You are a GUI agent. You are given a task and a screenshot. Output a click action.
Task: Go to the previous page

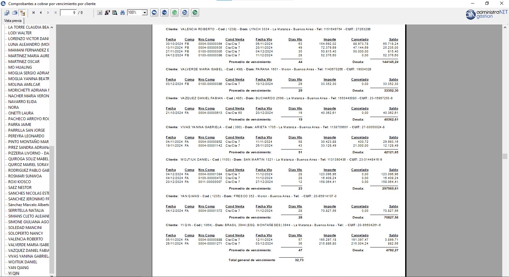[x=41, y=13]
